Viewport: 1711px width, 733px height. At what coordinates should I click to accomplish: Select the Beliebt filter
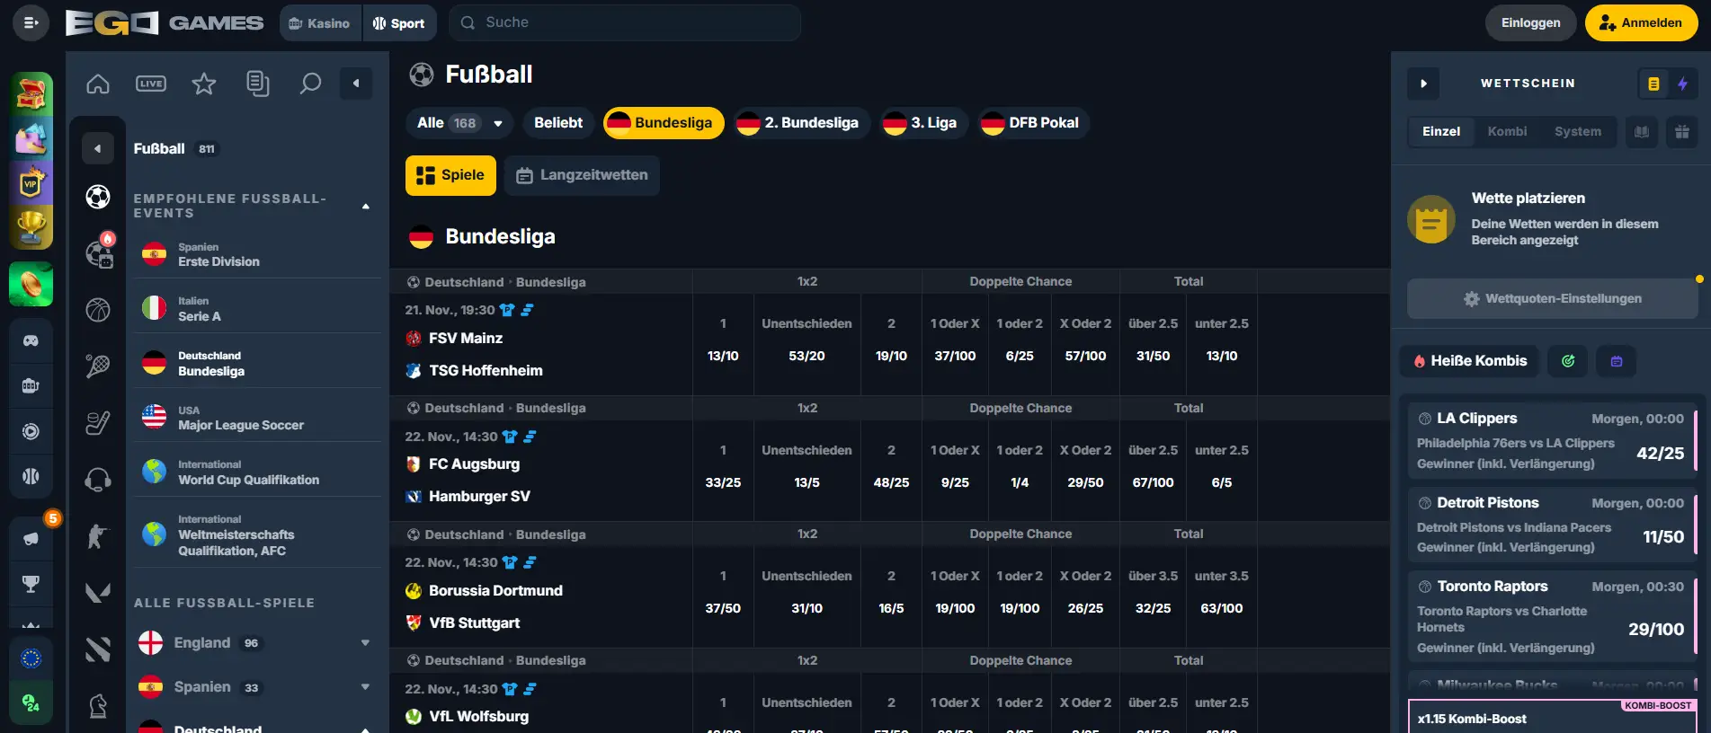click(558, 123)
